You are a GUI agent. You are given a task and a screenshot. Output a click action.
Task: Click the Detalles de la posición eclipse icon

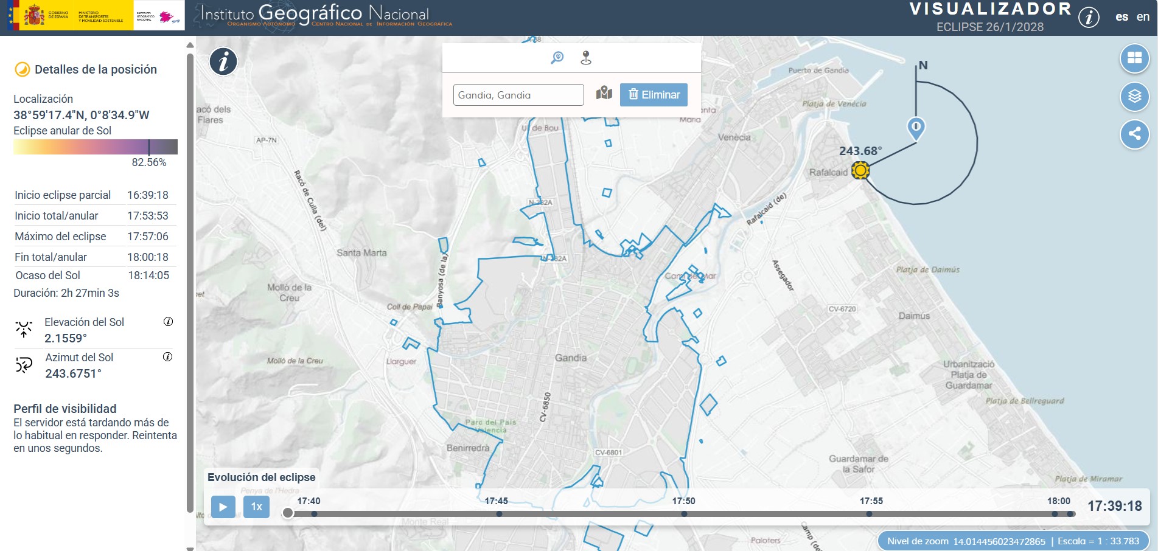point(22,69)
